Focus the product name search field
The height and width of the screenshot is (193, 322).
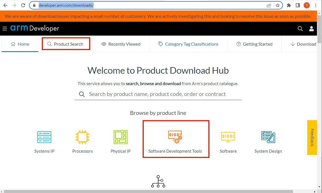[158, 94]
